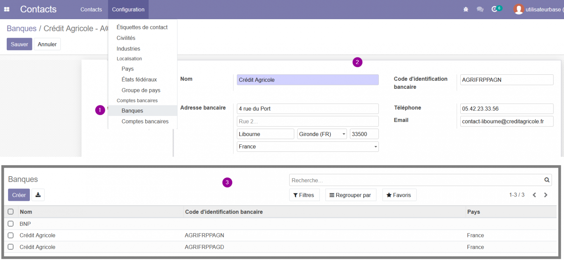Image resolution: width=564 pixels, height=260 pixels.
Task: Open the Favoris dropdown
Action: click(x=399, y=195)
